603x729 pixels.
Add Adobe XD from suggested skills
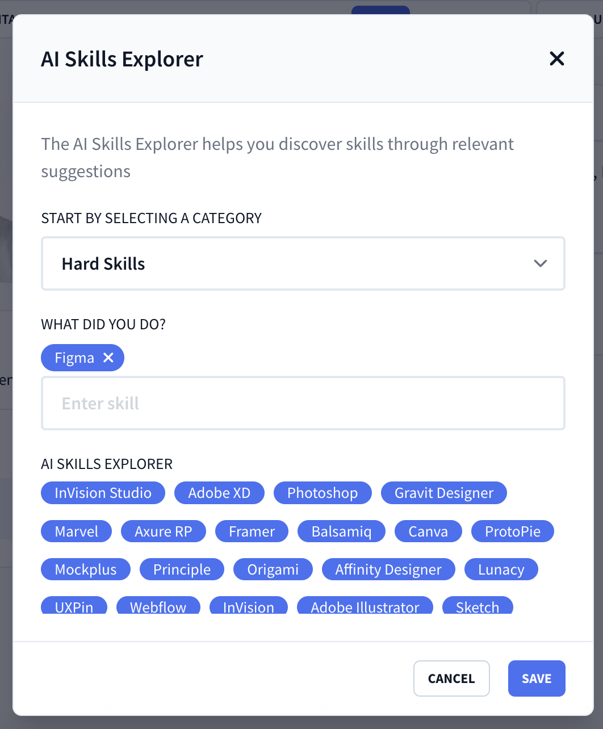point(219,493)
